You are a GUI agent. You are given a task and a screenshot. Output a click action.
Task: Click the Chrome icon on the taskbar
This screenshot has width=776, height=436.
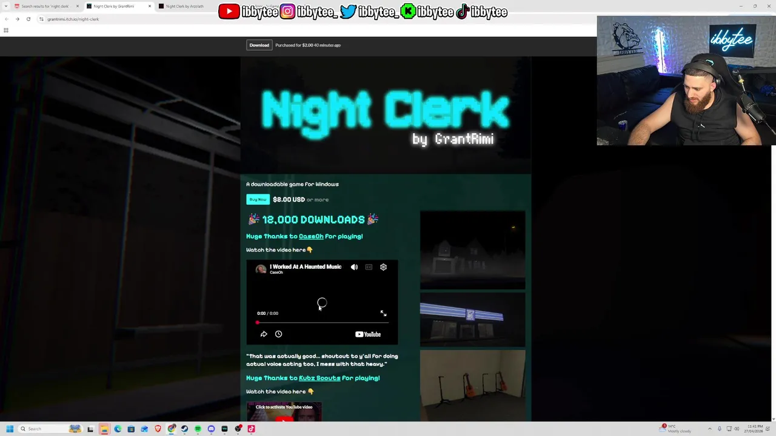172,429
